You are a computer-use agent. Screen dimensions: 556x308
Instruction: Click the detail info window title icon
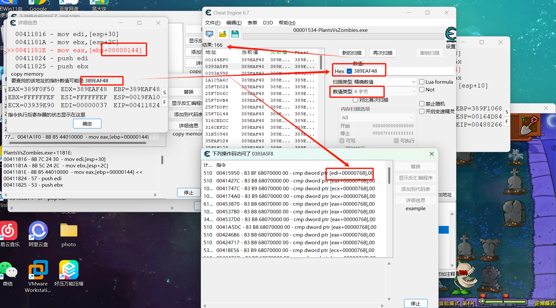pyautogui.click(x=13, y=23)
